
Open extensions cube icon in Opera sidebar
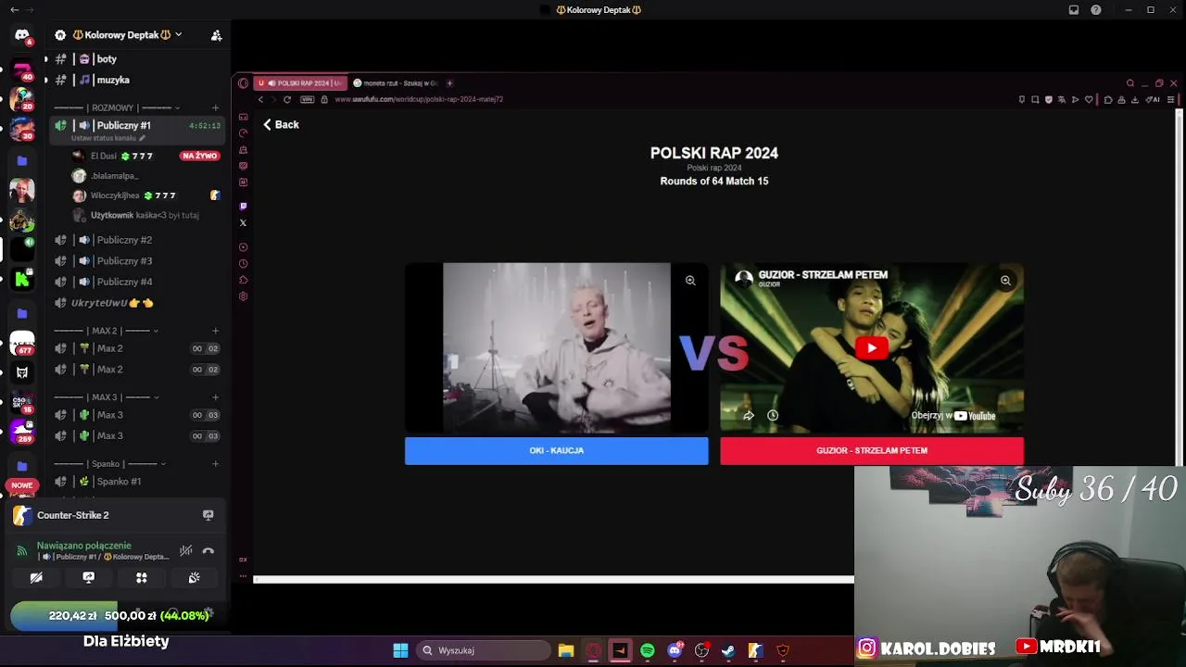coord(243,280)
